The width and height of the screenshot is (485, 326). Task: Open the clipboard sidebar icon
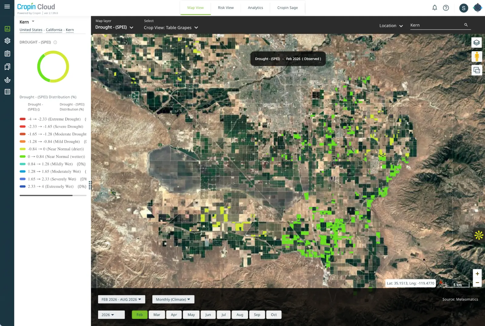(x=7, y=54)
